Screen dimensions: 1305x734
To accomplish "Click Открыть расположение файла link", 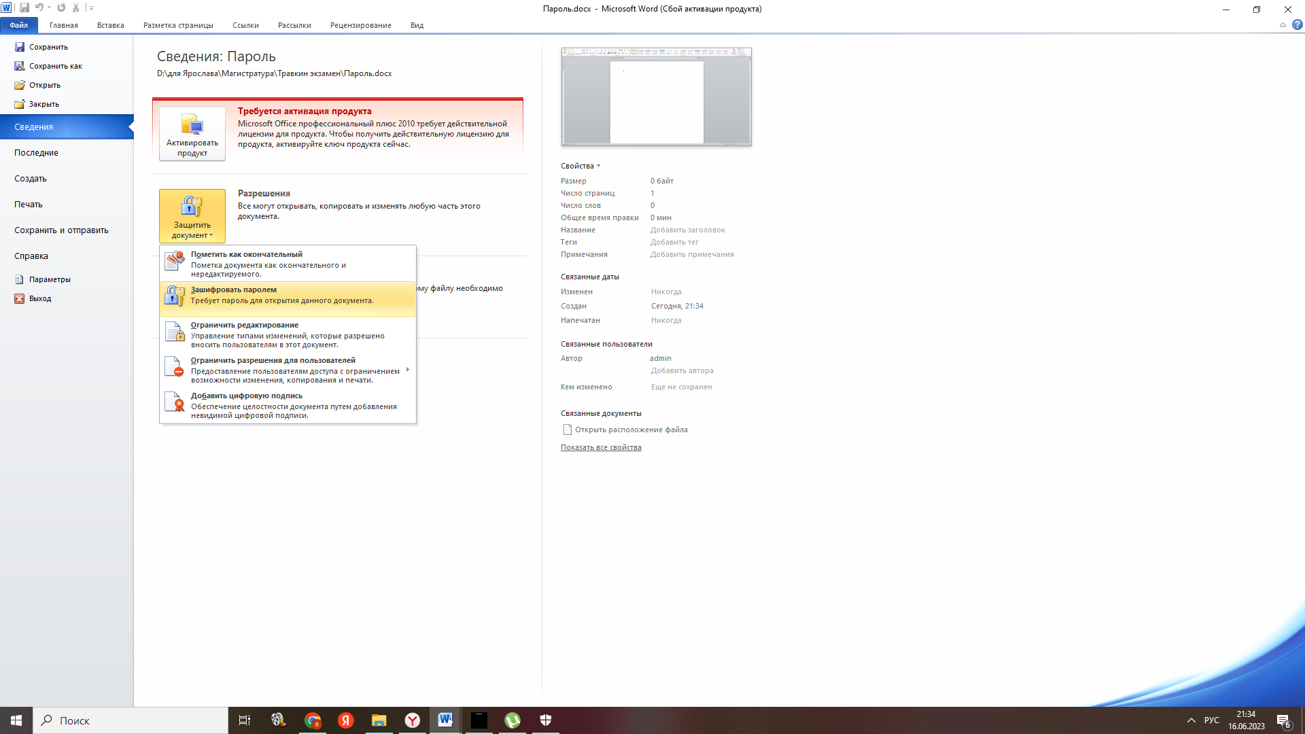I will point(625,430).
